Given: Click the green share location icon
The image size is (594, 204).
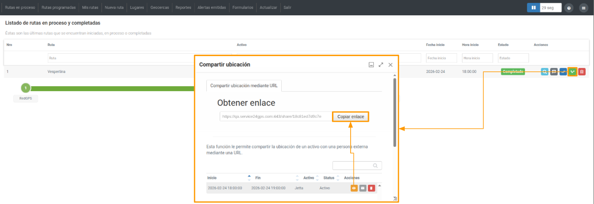Looking at the screenshot, I should 572,71.
